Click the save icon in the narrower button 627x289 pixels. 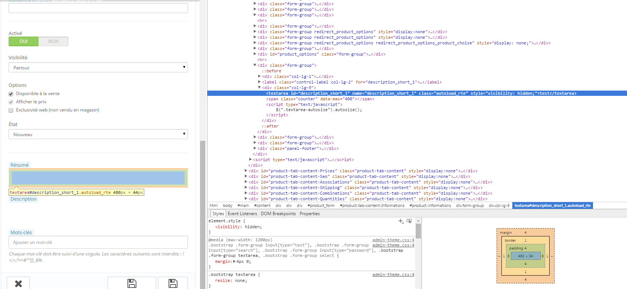pos(173,283)
